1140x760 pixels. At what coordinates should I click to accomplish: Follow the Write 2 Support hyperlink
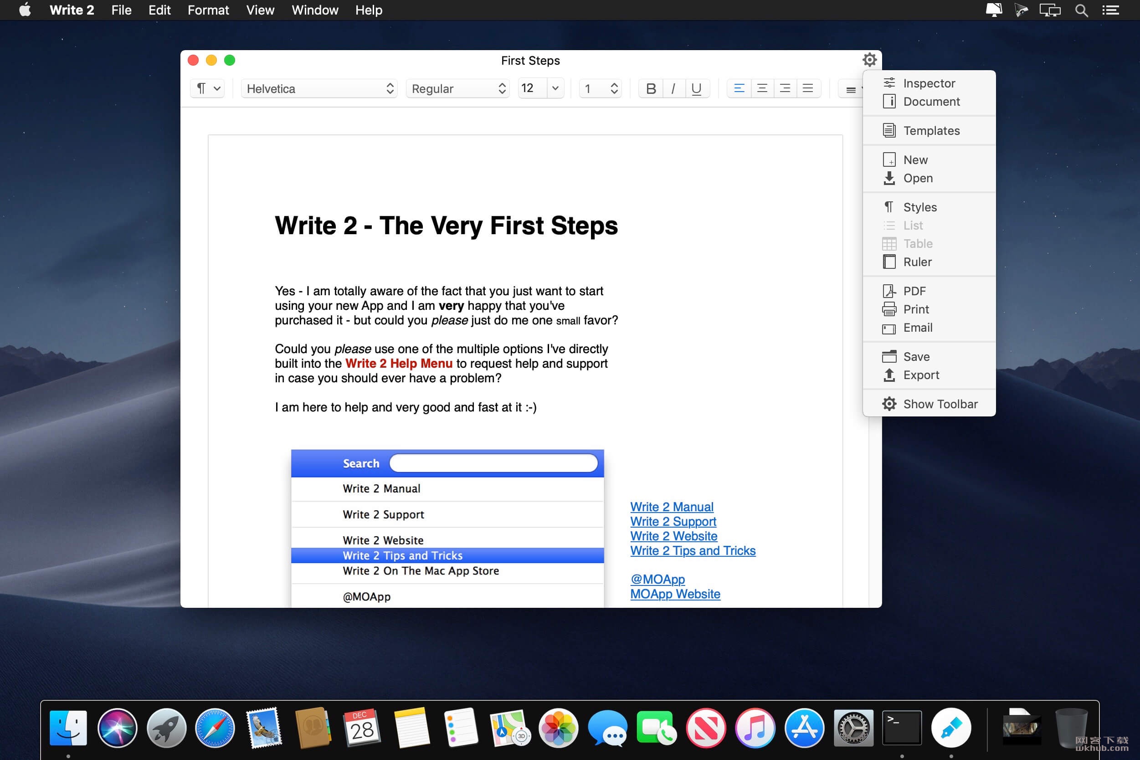[x=673, y=522]
